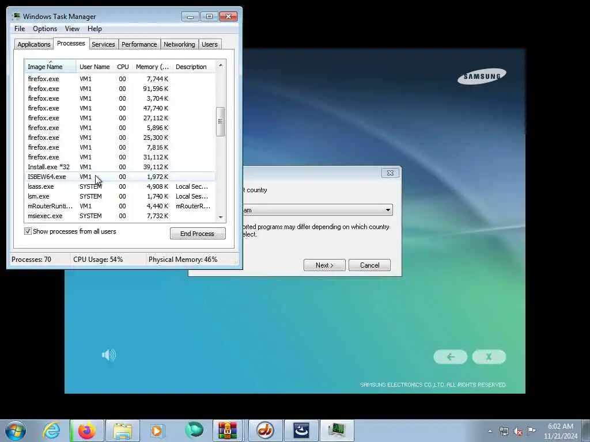
Task: Close the select country dialog
Action: point(390,173)
